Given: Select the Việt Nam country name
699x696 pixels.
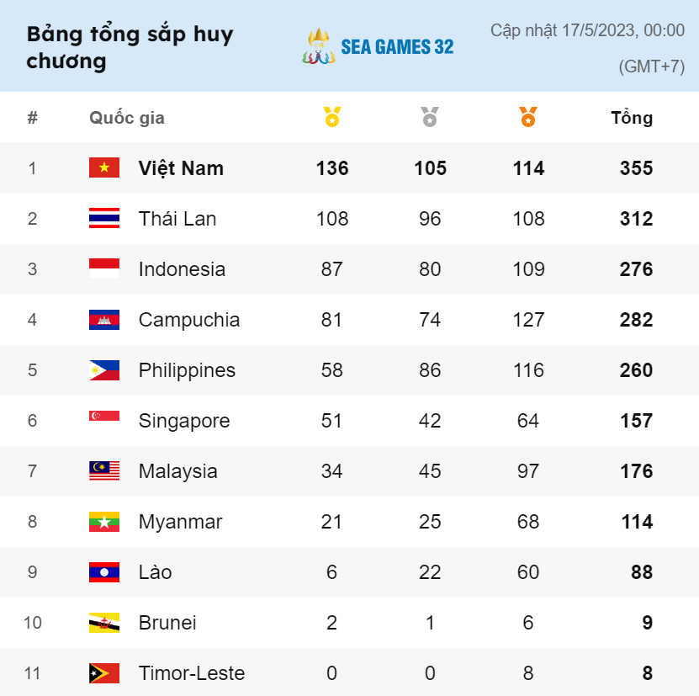Looking at the screenshot, I should click(x=181, y=168).
